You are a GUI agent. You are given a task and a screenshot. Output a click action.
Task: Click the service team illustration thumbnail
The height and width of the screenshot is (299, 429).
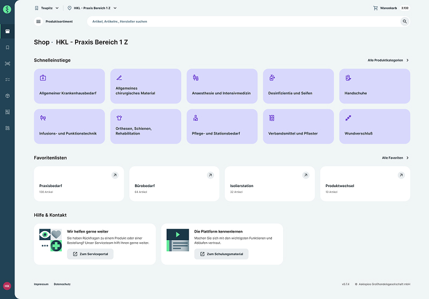[x=50, y=240]
